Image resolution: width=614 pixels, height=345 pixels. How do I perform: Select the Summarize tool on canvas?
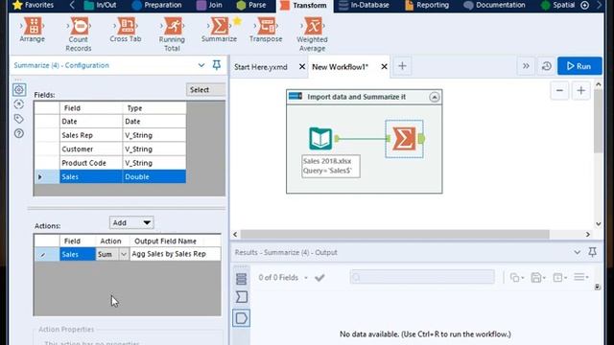point(404,138)
